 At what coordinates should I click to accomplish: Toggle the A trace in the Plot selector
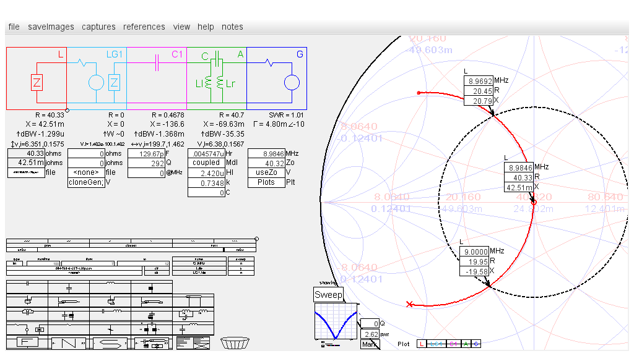point(466,344)
